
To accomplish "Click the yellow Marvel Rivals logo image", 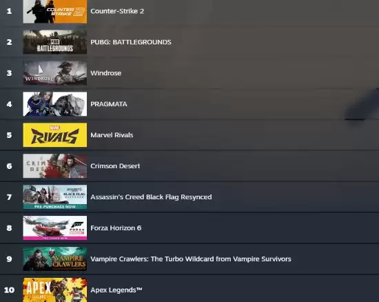I will click(x=55, y=135).
